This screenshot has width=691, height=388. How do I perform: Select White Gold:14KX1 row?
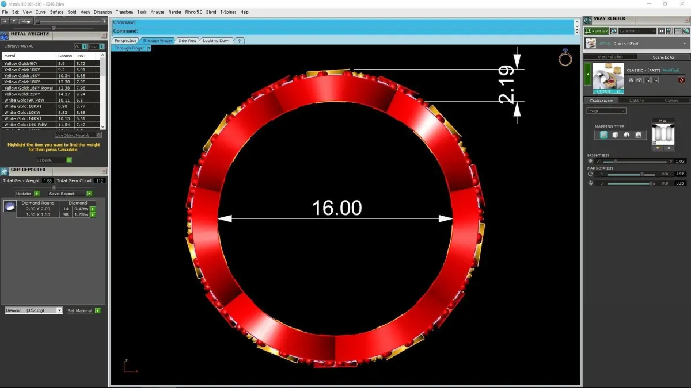(x=51, y=118)
